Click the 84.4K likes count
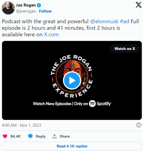This screenshot has width=143, height=151. 15,136
